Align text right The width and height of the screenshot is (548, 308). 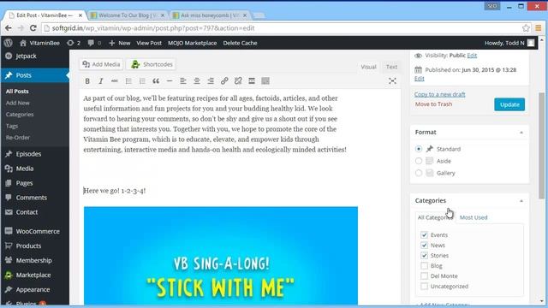[x=211, y=81]
